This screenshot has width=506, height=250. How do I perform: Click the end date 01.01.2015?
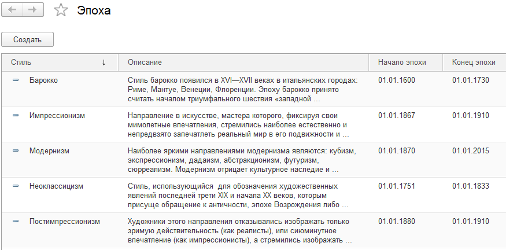471,151
